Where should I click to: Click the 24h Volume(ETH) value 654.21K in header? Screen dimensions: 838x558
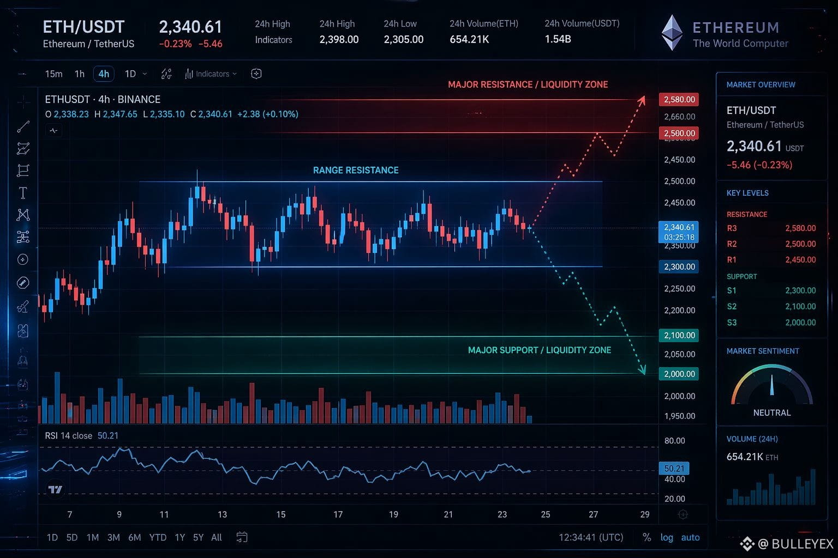(x=469, y=39)
